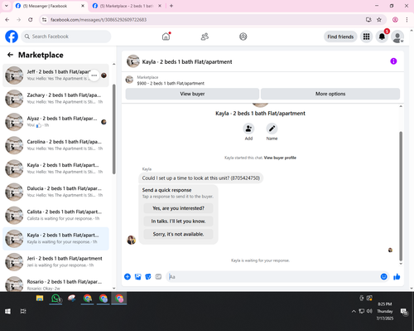The width and height of the screenshot is (414, 331).
Task: Click the browser address bar URL
Action: [99, 20]
